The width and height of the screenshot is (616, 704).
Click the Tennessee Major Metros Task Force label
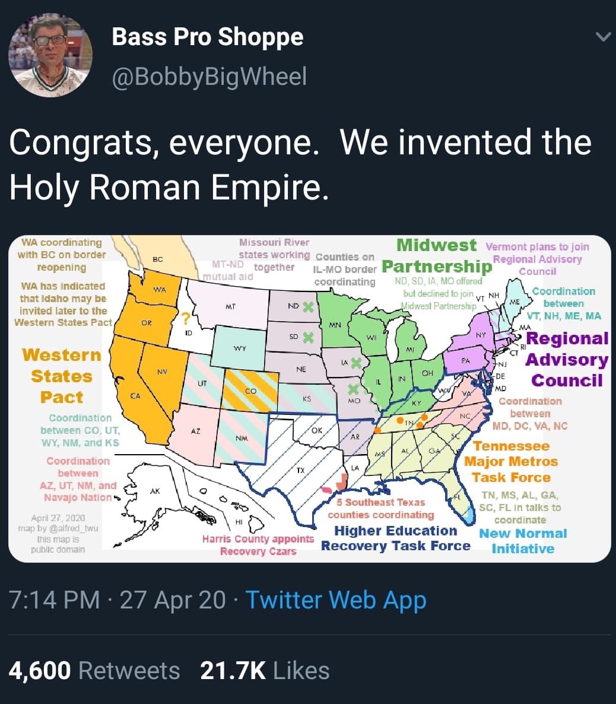click(511, 462)
